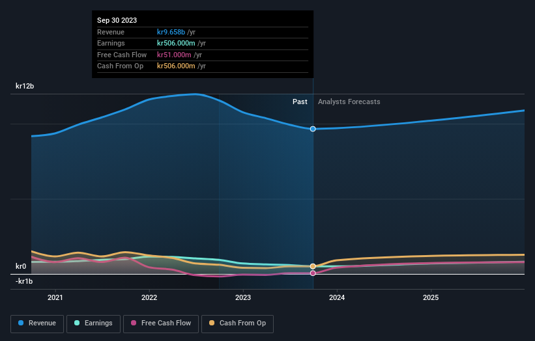The image size is (535, 341).
Task: Click the blue Revenue data point marker
Action: pos(313,129)
